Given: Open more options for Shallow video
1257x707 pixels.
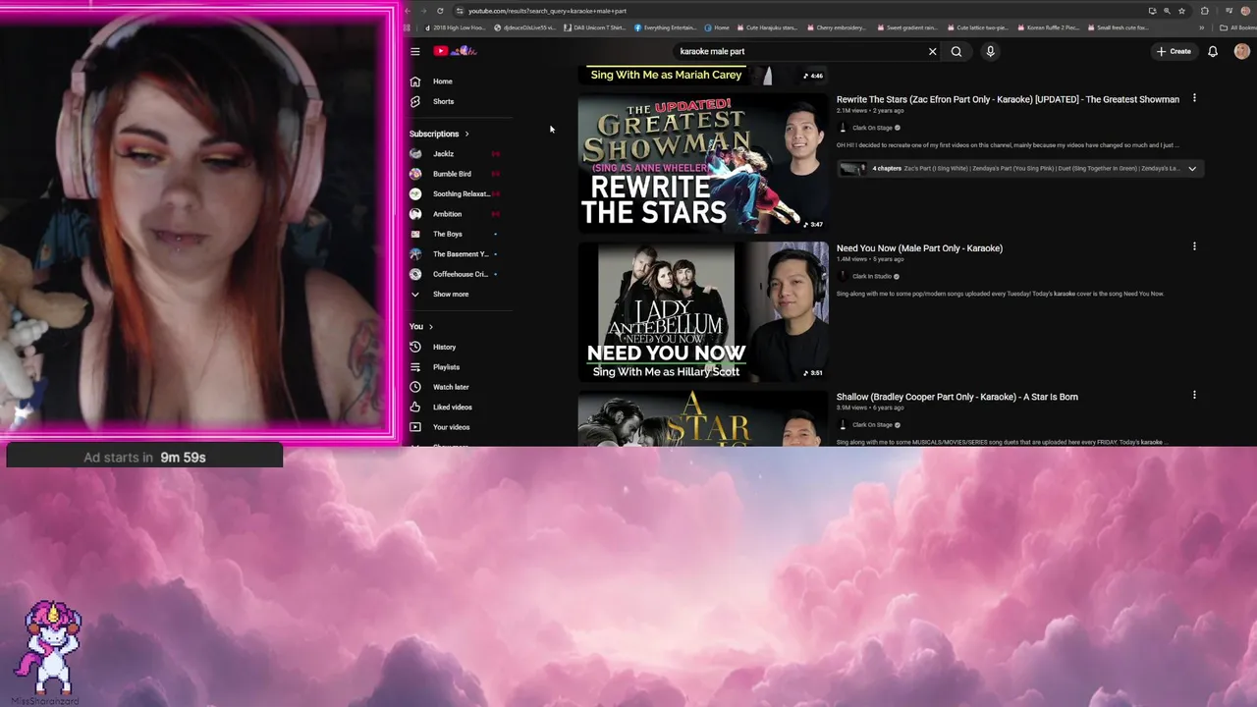Looking at the screenshot, I should tap(1194, 395).
